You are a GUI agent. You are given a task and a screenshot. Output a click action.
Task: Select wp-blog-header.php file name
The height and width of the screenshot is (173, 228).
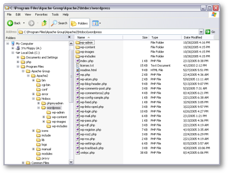[93, 84]
